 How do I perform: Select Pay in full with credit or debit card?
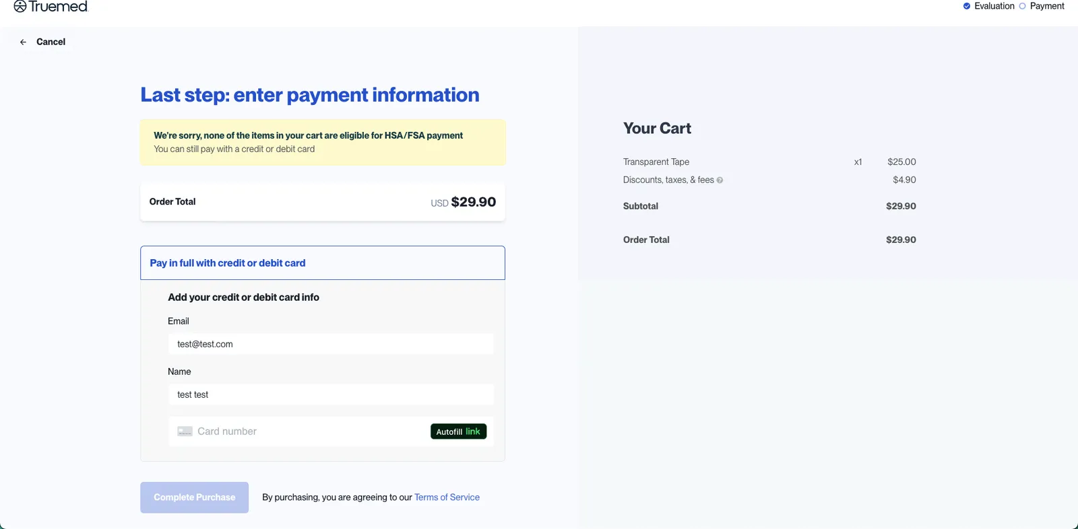[323, 263]
